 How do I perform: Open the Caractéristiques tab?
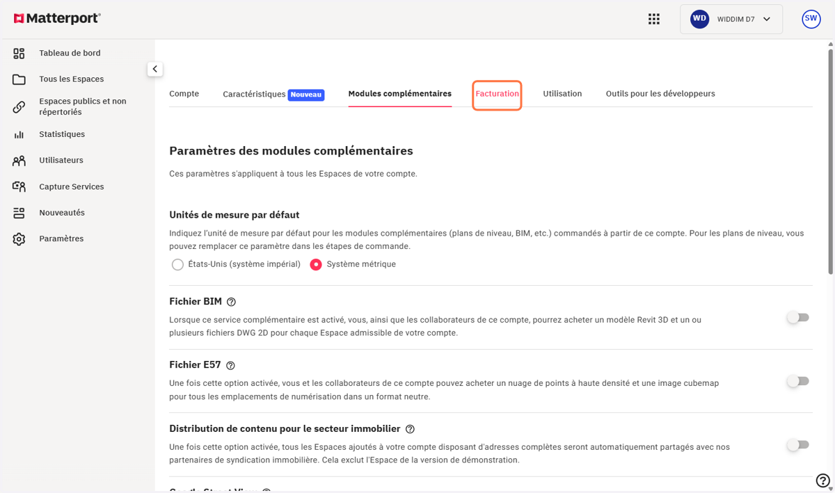pos(254,94)
